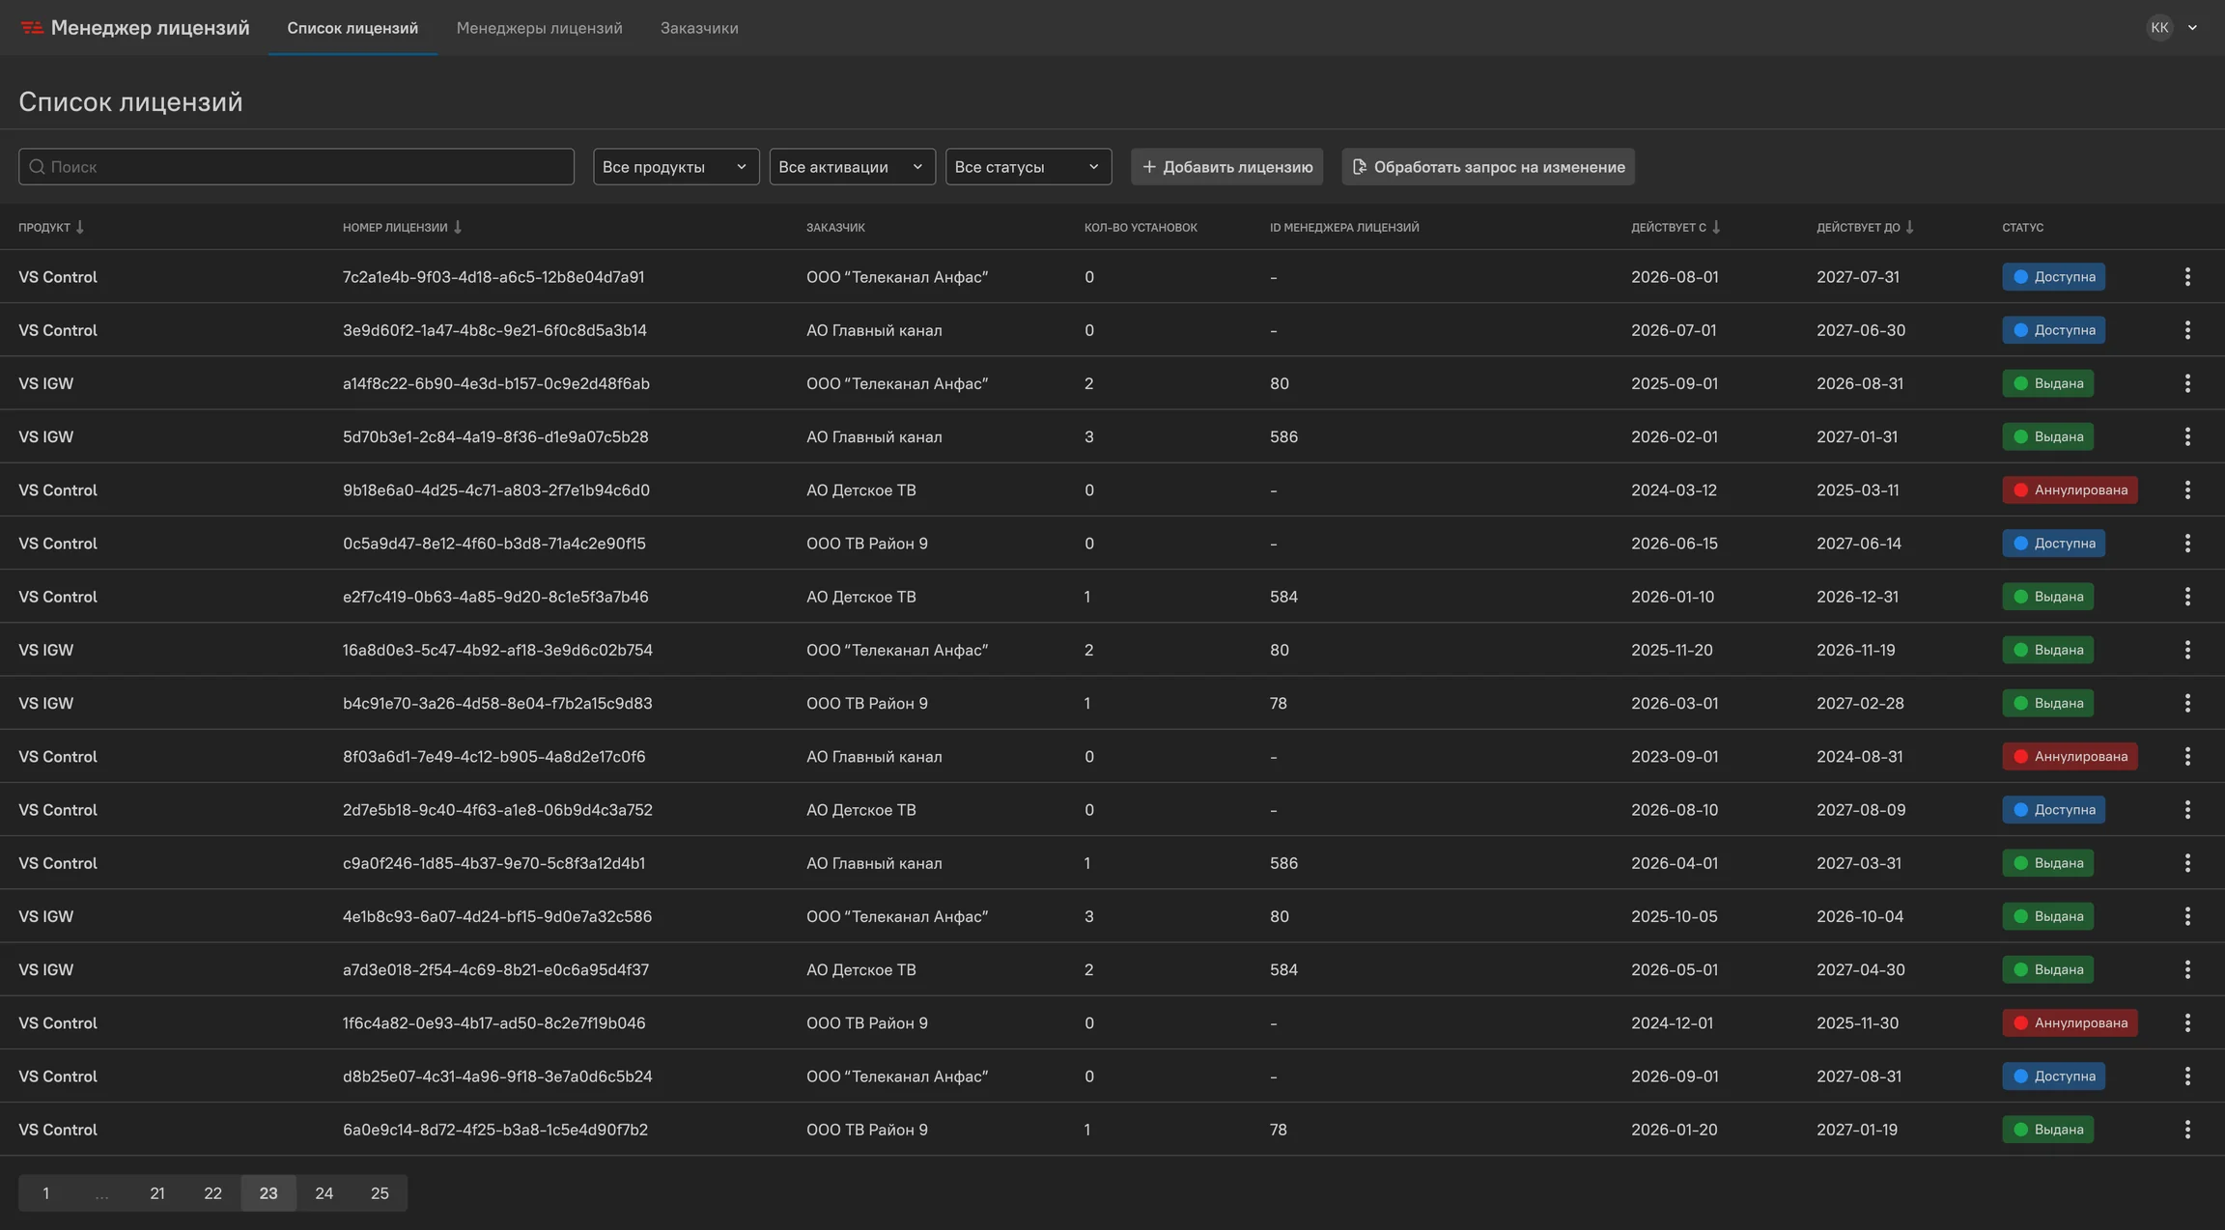The width and height of the screenshot is (2225, 1230).
Task: Click VS IGW in 16a8d0e3 row
Action: 45,650
